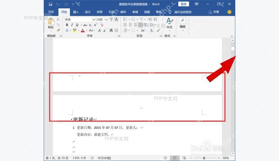
Task: Toggle underline formatting
Action: (x=77, y=25)
